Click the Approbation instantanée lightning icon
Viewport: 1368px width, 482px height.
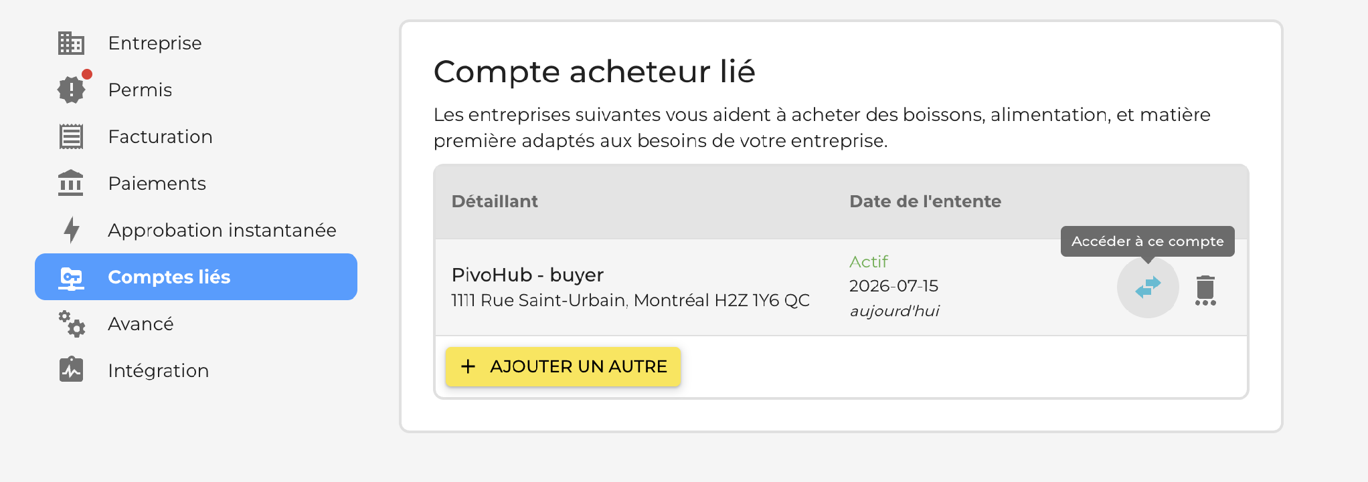(x=71, y=230)
